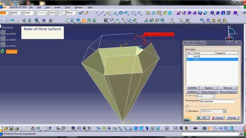Click the purple Extrude surface icon
The width and height of the screenshot is (246, 138).
pos(178,13)
